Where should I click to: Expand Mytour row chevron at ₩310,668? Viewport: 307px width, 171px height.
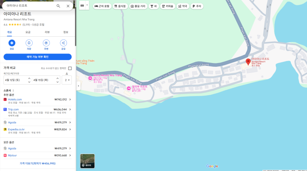point(70,155)
